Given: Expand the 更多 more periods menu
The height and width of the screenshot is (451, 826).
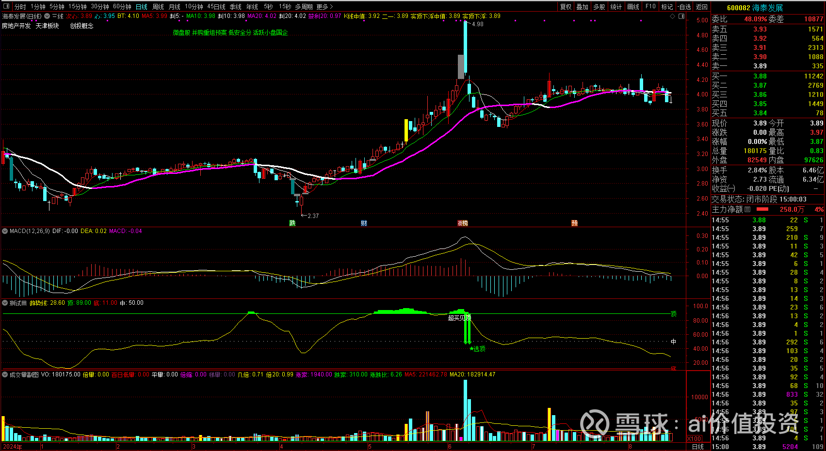Looking at the screenshot, I should pos(324,7).
